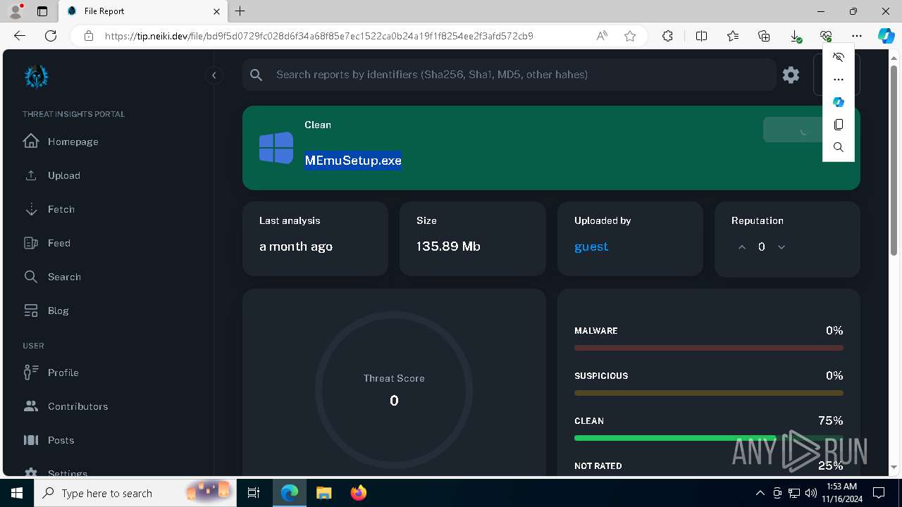Click the Windows logo file icon

[x=276, y=148]
